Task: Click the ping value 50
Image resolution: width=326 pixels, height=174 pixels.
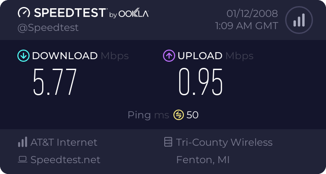Action: click(x=192, y=115)
